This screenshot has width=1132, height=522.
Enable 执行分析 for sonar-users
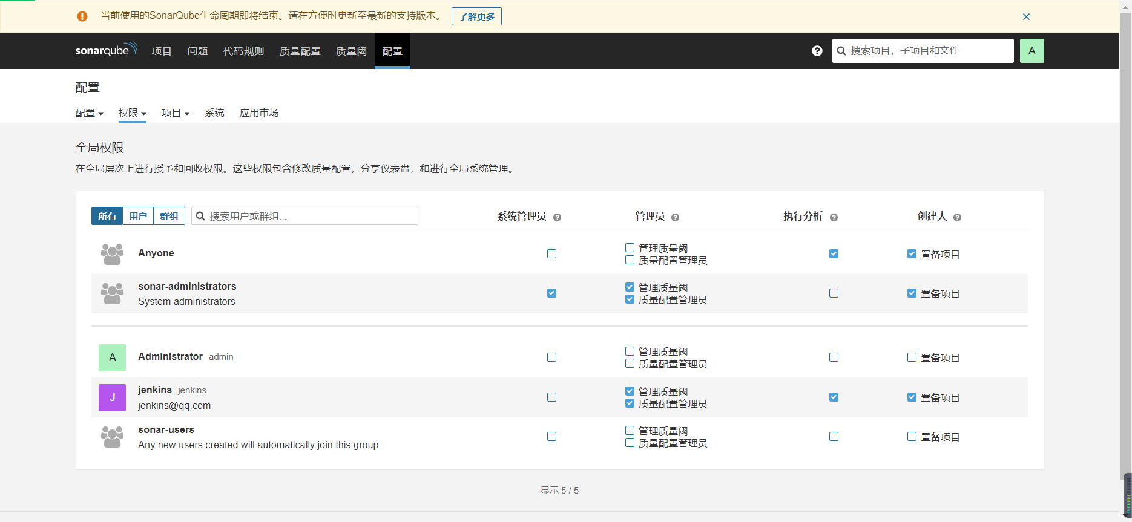coord(834,436)
